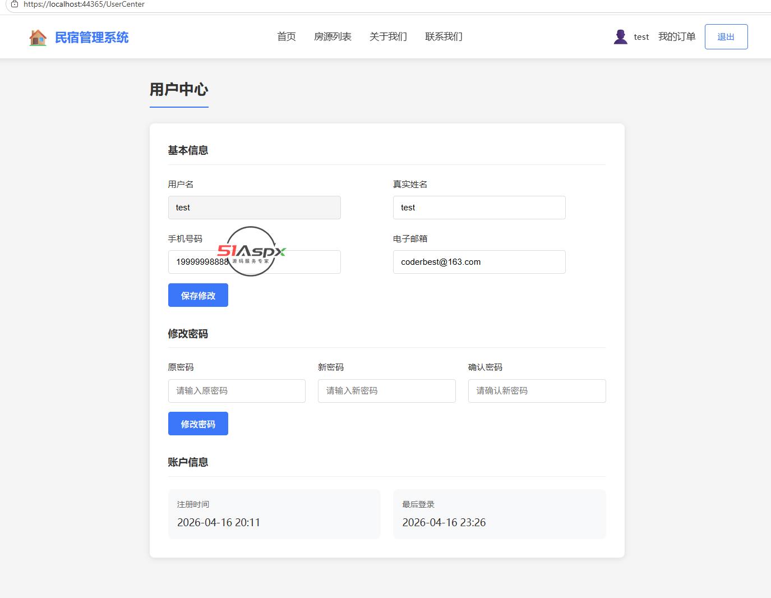Open 房源列表 menu item
The width and height of the screenshot is (771, 598).
tap(333, 36)
